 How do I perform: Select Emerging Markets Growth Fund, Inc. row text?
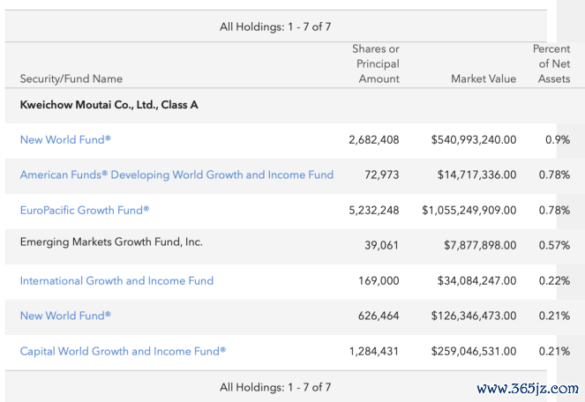click(111, 242)
